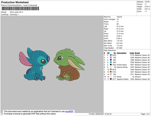Select the Zoom value "1:1"

tap(146, 11)
